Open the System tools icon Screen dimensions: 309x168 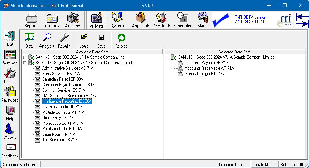117,20
